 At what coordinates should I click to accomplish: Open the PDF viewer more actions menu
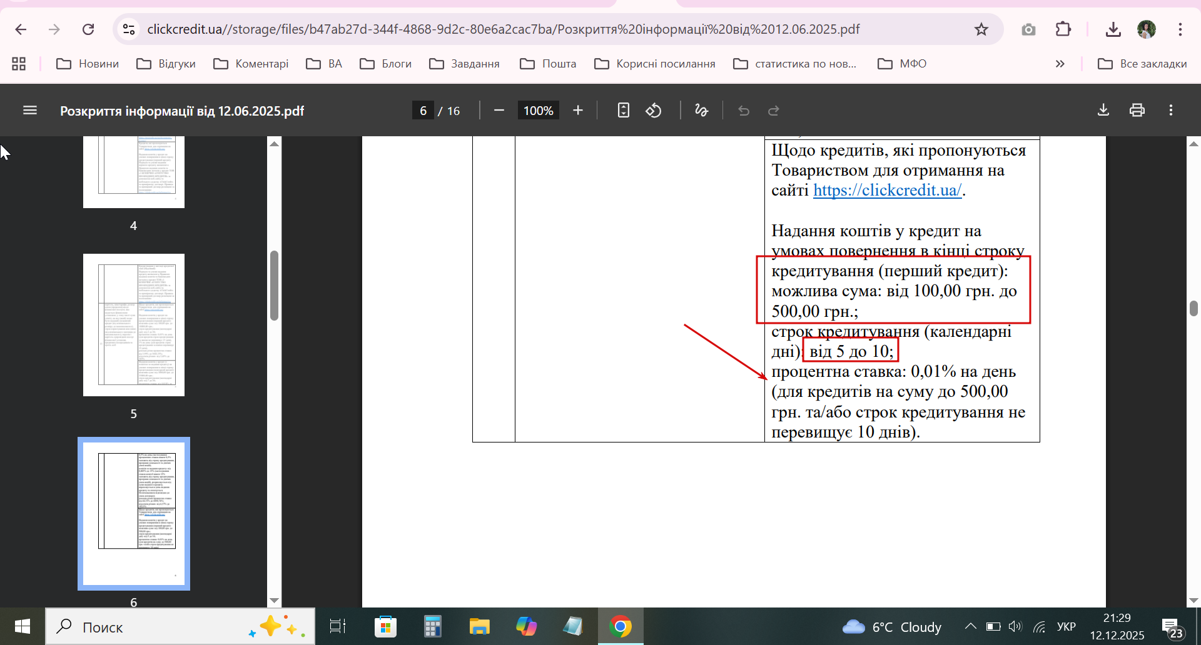coord(1171,111)
